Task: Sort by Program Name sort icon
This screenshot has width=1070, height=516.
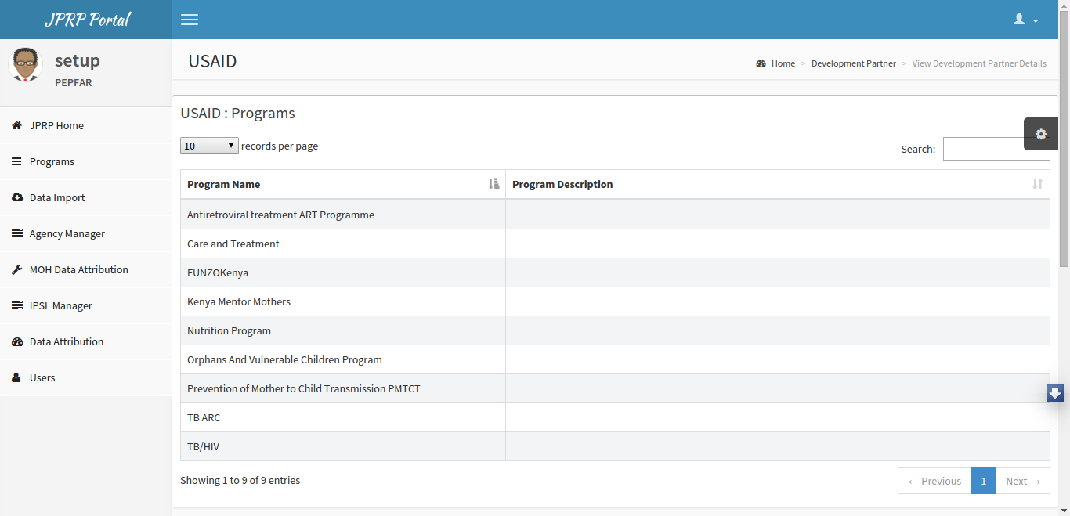Action: click(494, 184)
